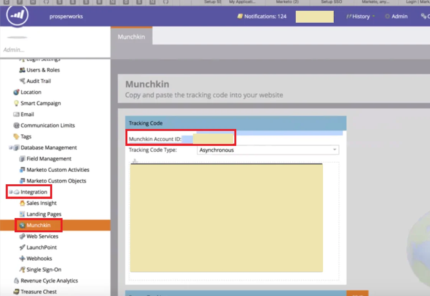430x296 pixels.
Task: Collapse the Integration tree node
Action: pyautogui.click(x=10, y=192)
